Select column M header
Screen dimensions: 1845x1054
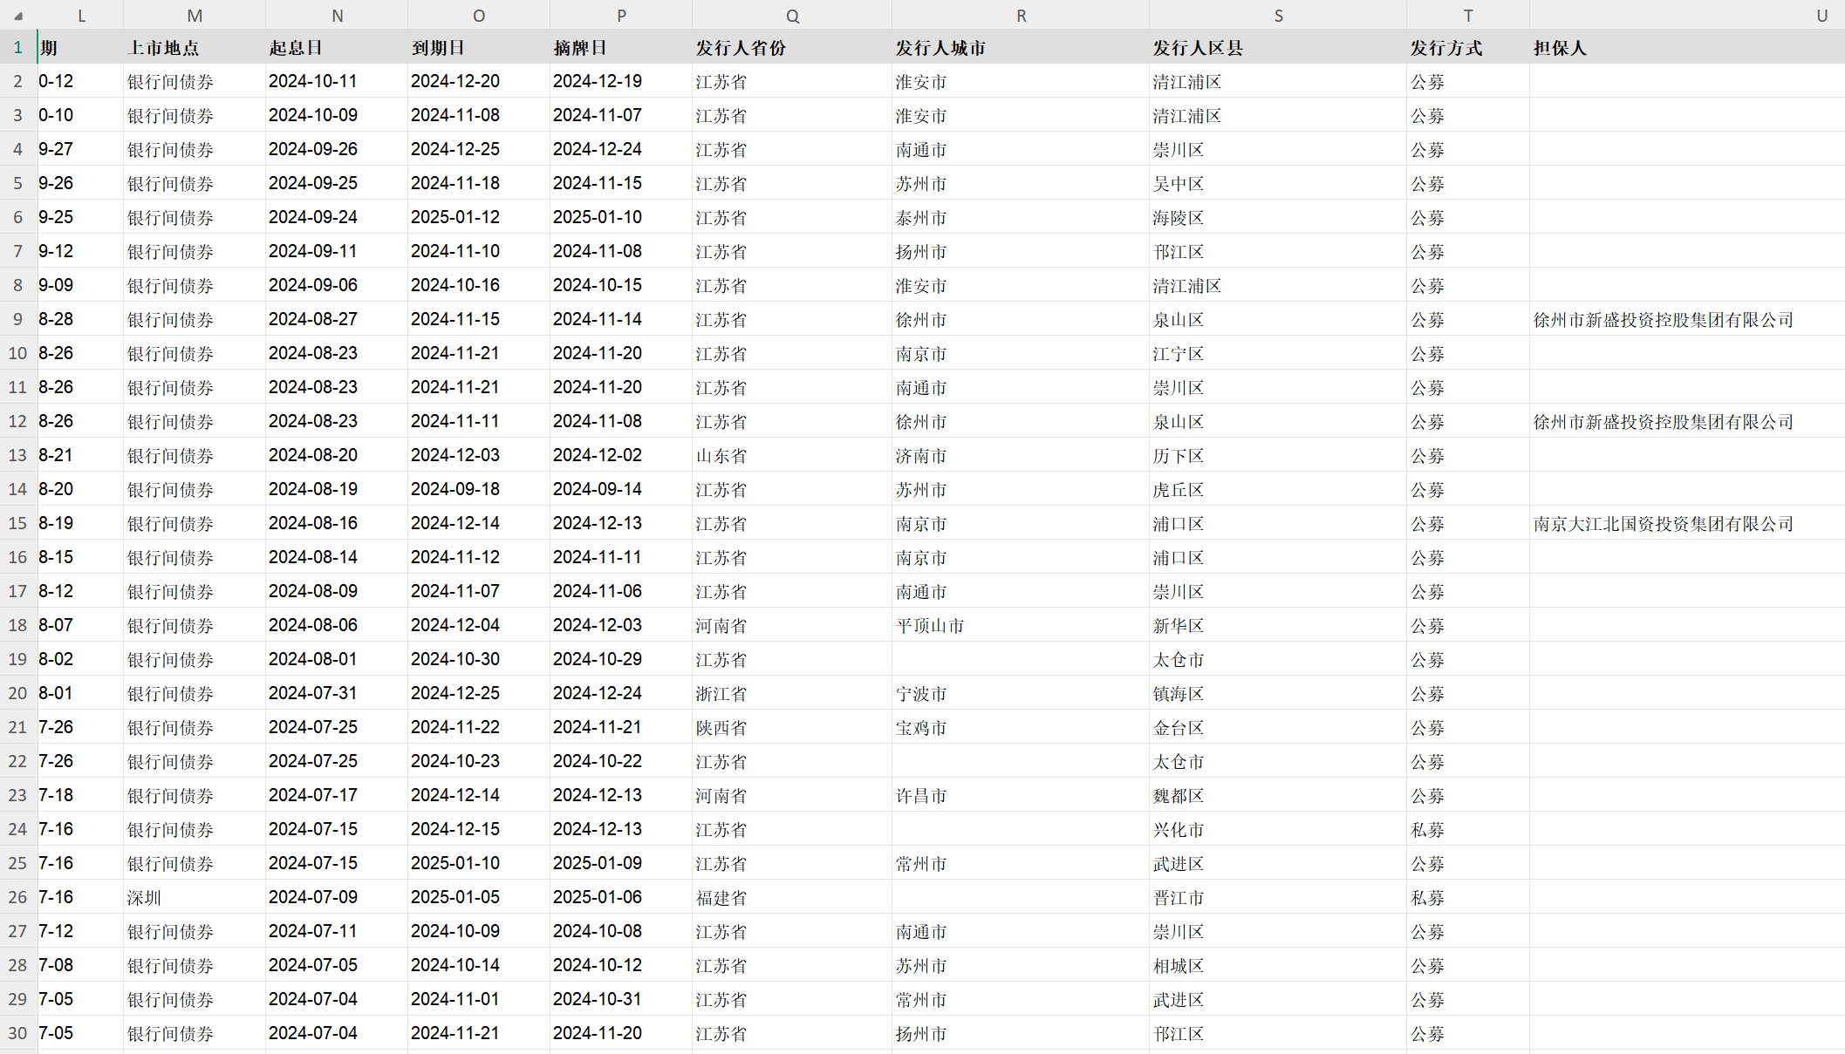[x=195, y=16]
